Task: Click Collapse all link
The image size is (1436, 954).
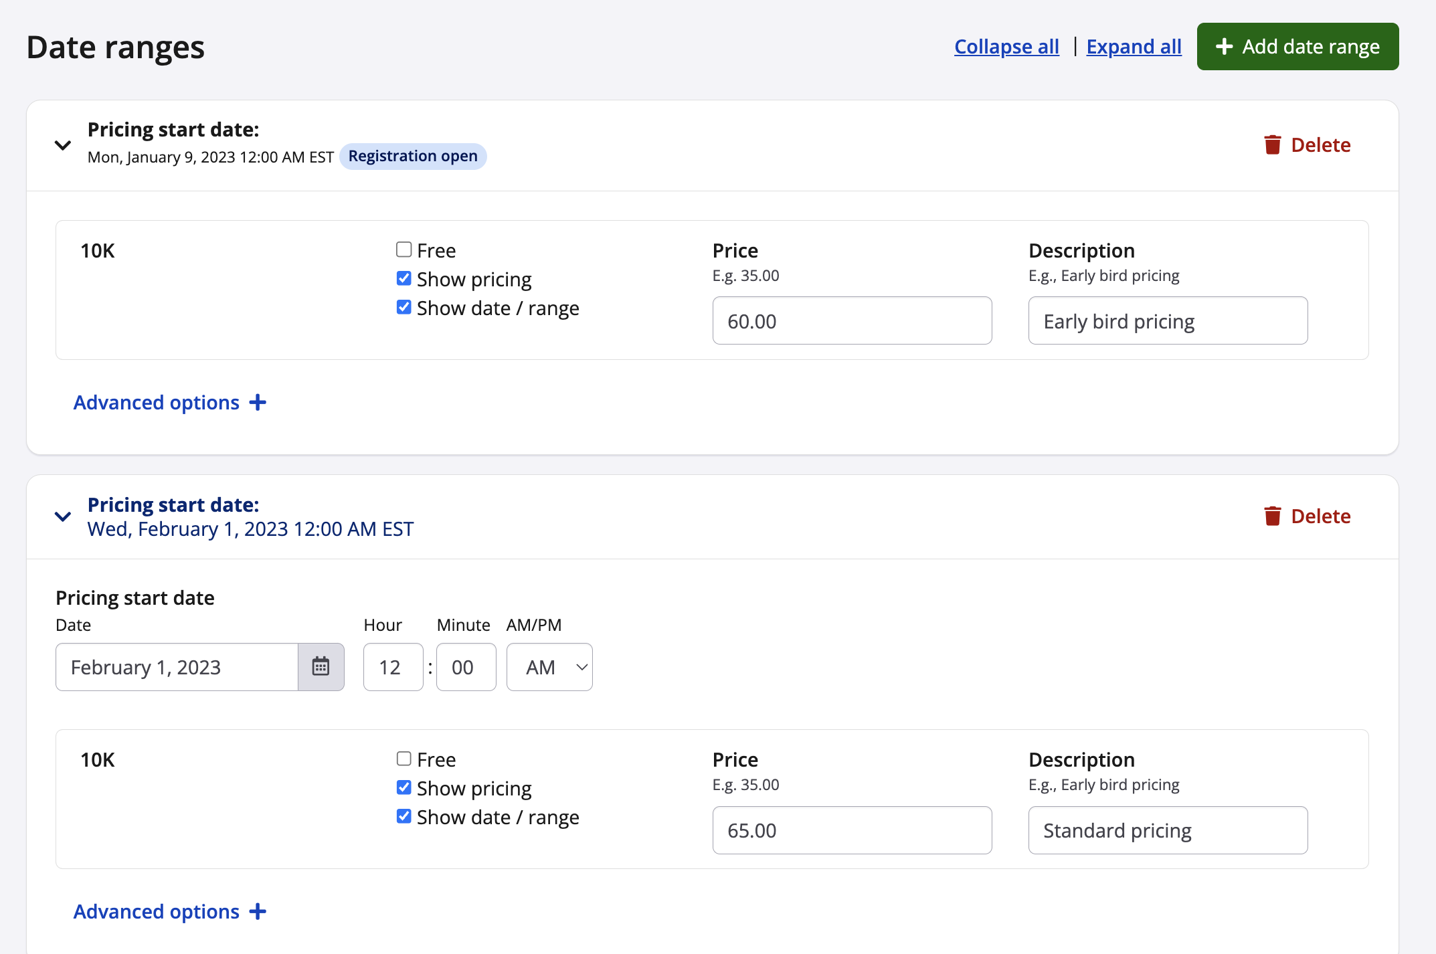Action: pos(1006,46)
